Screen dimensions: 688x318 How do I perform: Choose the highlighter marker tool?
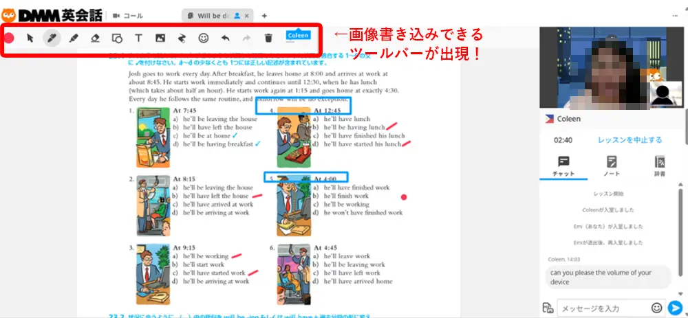(74, 38)
